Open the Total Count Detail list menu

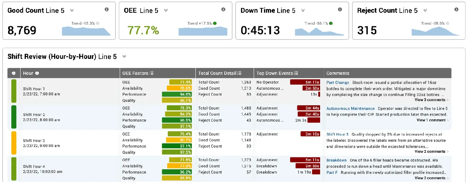(240, 73)
